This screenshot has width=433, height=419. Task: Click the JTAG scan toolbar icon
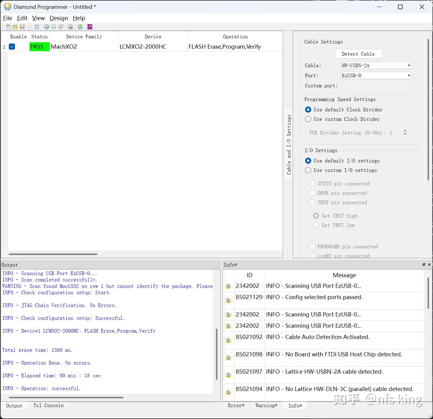[x=37, y=27]
